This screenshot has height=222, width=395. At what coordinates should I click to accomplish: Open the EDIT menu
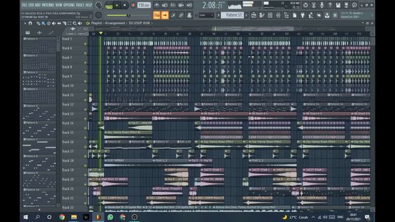pyautogui.click(x=31, y=5)
